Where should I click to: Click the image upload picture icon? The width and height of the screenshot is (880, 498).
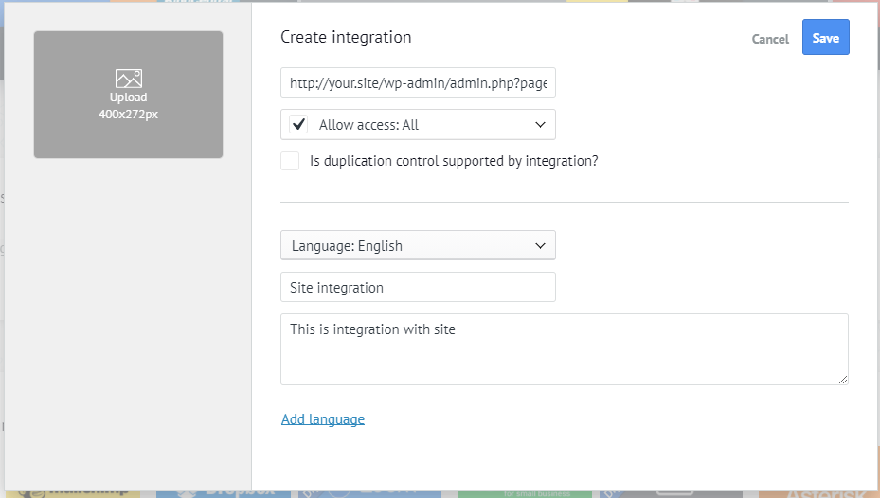(x=128, y=80)
